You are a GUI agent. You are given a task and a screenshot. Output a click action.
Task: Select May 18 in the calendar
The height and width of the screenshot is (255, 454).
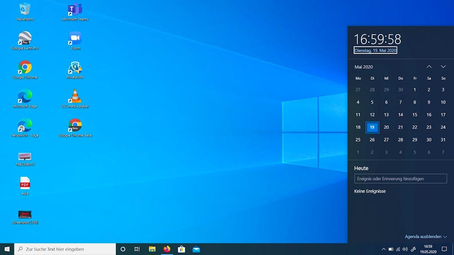pyautogui.click(x=358, y=127)
